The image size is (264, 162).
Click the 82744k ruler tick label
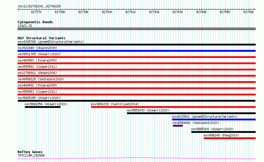point(201,12)
